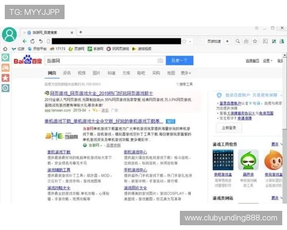Click the green G sidebar icon

[x=5, y=57]
